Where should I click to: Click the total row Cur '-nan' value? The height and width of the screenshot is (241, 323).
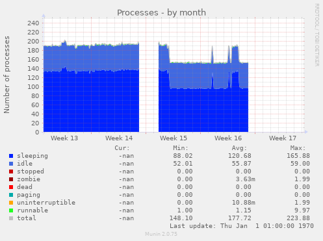(126, 218)
